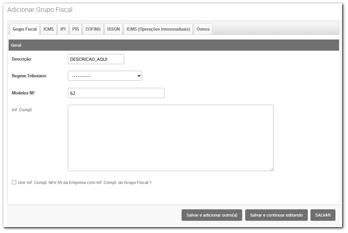Focus the Modelos NF input field
Image resolution: width=348 pixels, height=233 pixels.
pyautogui.click(x=116, y=93)
